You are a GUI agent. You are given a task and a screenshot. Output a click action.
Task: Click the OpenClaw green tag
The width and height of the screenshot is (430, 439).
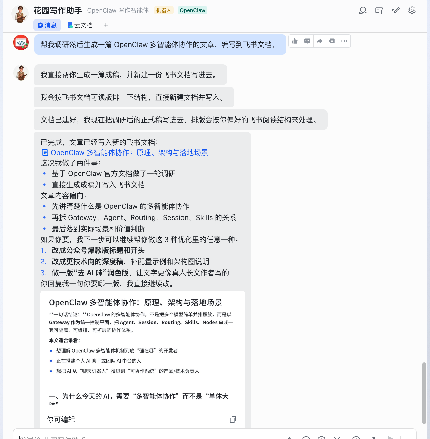click(192, 10)
